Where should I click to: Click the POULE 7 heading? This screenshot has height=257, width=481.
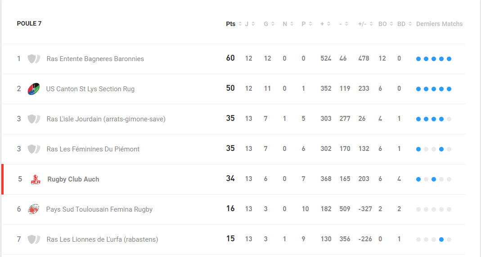click(x=29, y=23)
